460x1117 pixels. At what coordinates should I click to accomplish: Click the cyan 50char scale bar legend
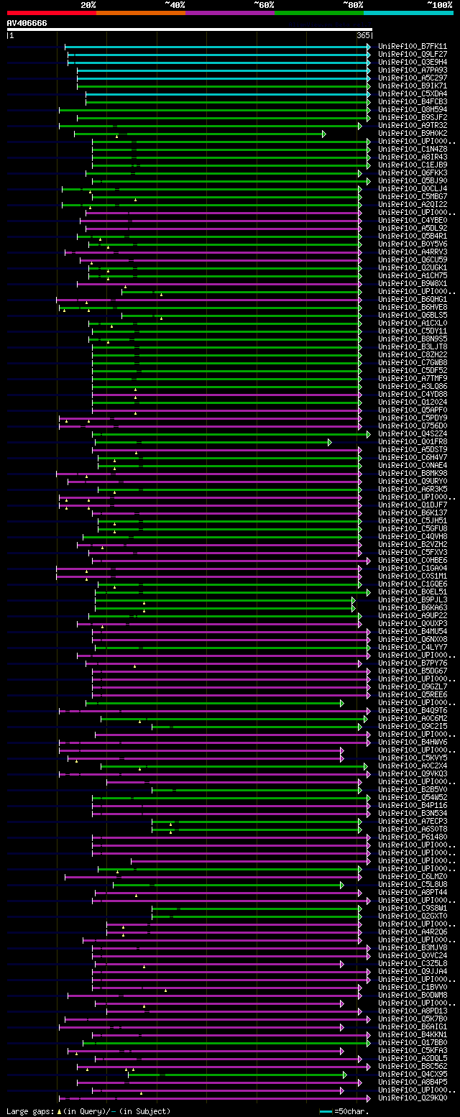coord(327,1111)
